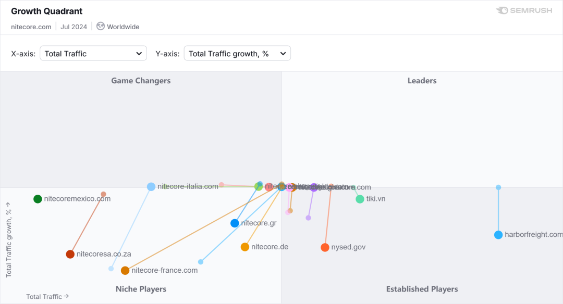Click the nitecoresa.co.za red data point
Image resolution: width=563 pixels, height=304 pixels.
[x=70, y=254]
